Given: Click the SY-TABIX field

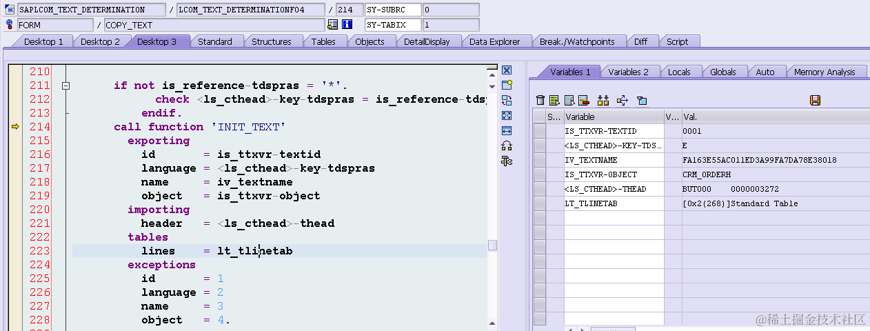Looking at the screenshot, I should [x=393, y=25].
